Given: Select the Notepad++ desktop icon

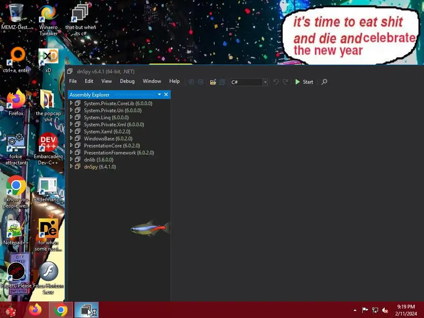Looking at the screenshot, I should point(16,232).
